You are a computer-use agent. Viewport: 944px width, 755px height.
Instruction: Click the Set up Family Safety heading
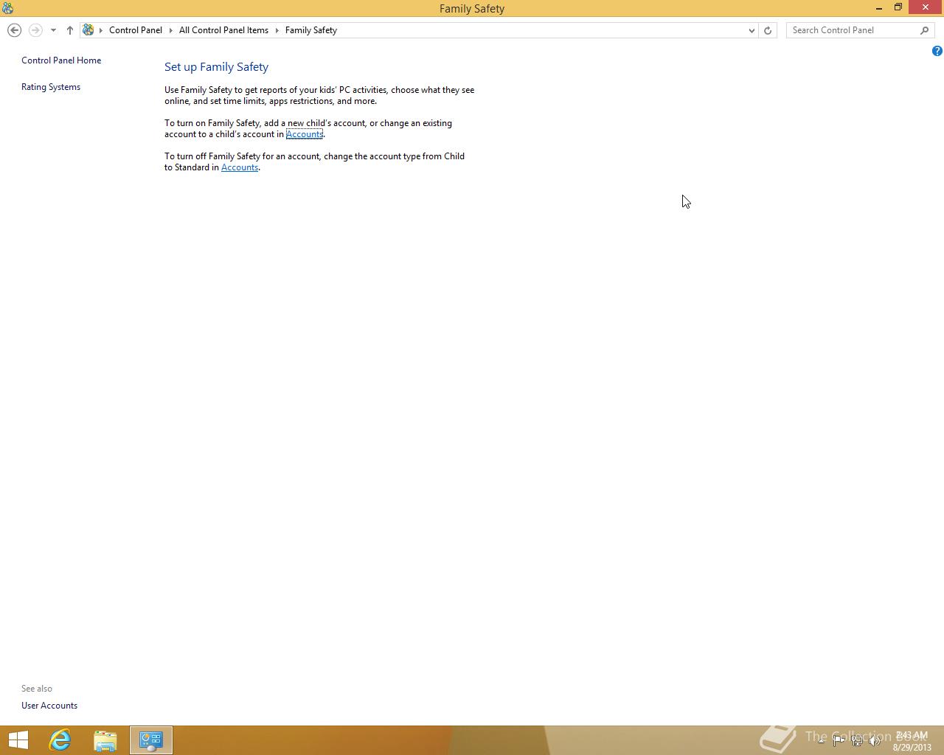tap(216, 66)
